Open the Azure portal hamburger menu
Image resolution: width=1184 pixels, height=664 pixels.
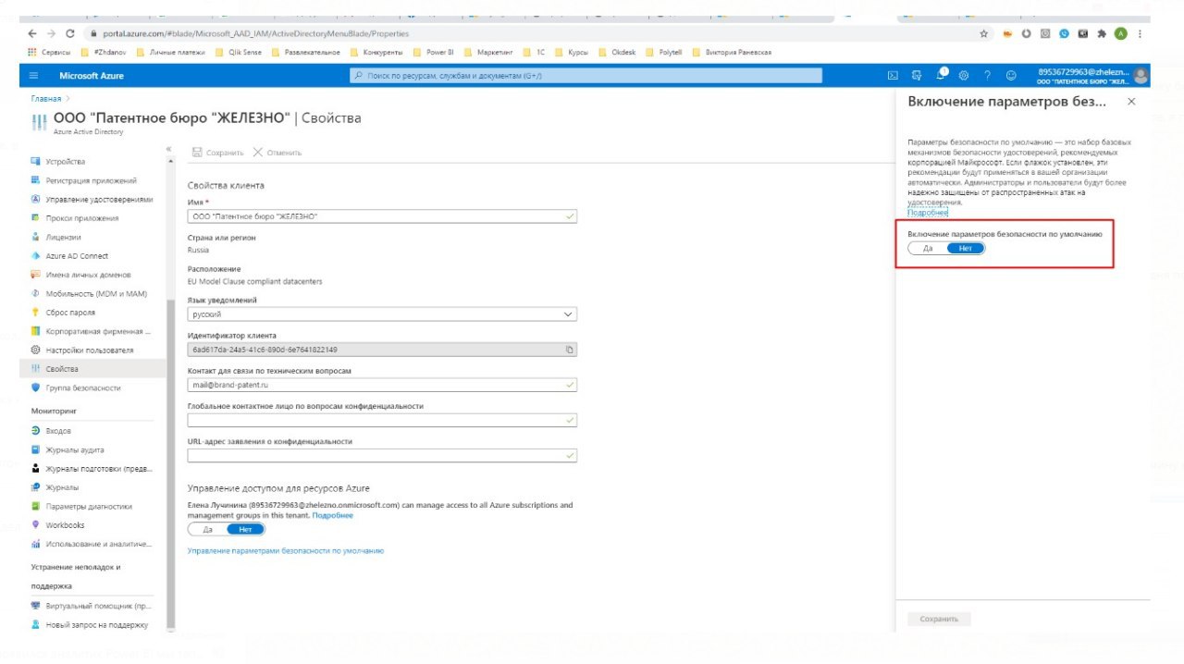tap(34, 76)
